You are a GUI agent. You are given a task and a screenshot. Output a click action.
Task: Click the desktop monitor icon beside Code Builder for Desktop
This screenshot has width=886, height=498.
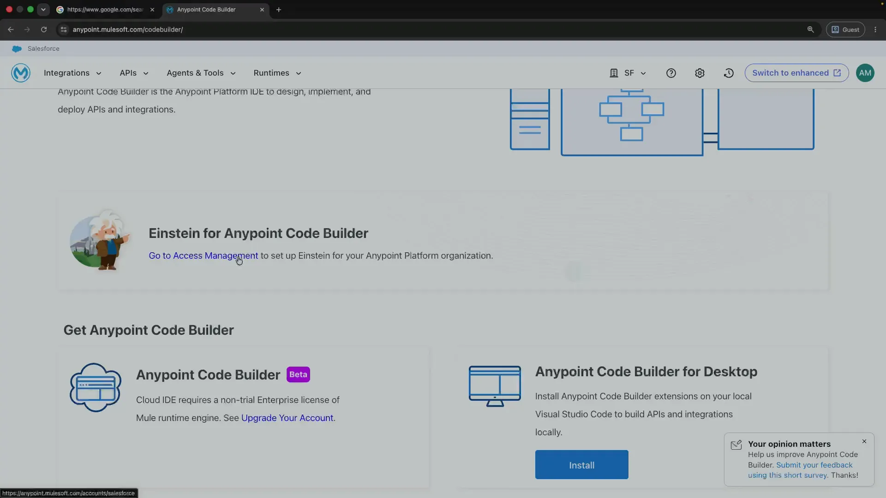click(495, 386)
